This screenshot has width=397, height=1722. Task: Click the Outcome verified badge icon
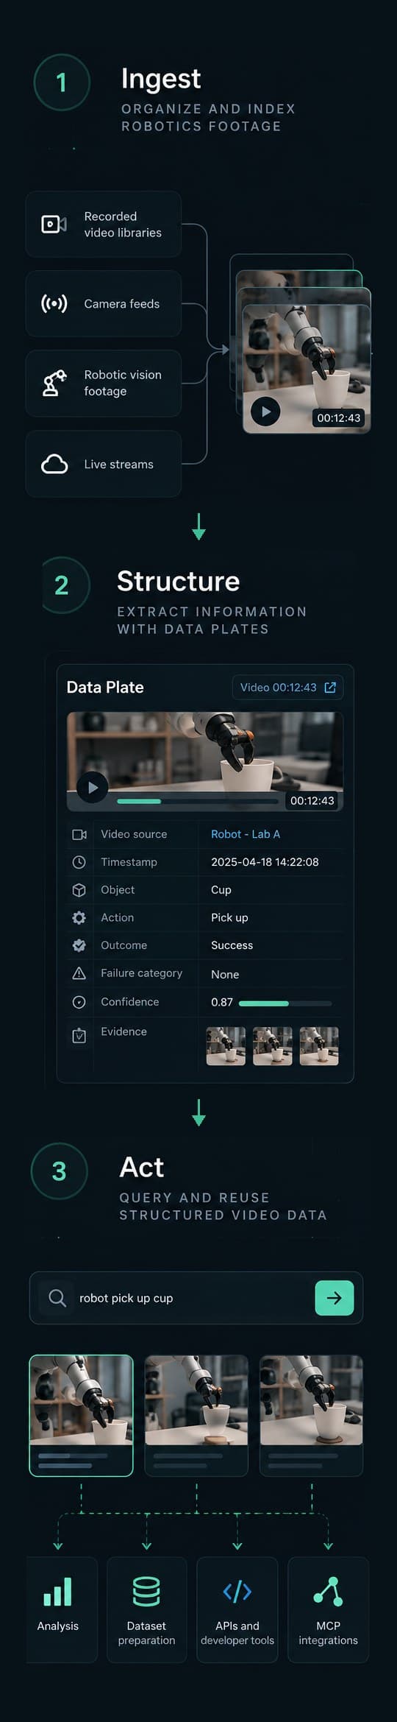79,945
